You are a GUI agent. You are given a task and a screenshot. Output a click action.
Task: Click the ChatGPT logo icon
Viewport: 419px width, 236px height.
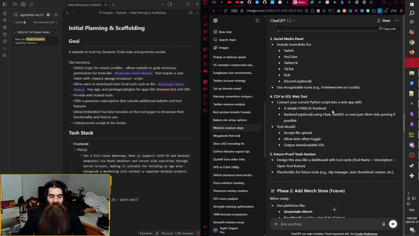click(x=215, y=21)
